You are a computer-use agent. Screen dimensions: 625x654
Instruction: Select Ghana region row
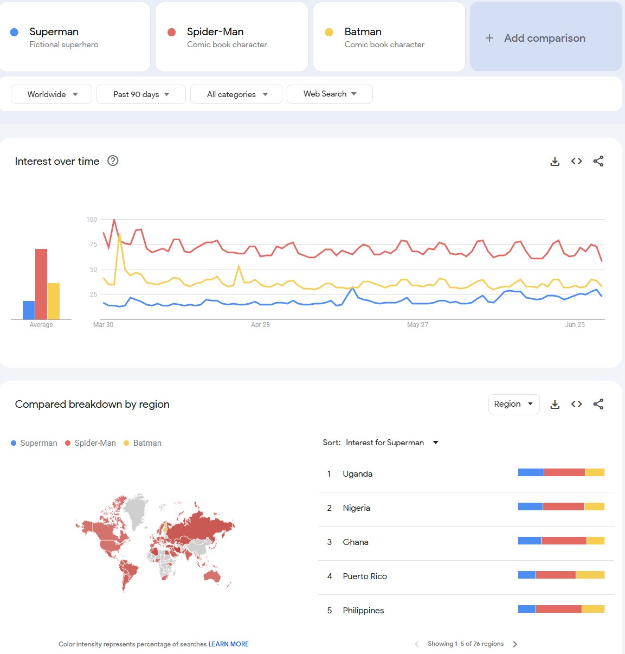(x=466, y=542)
